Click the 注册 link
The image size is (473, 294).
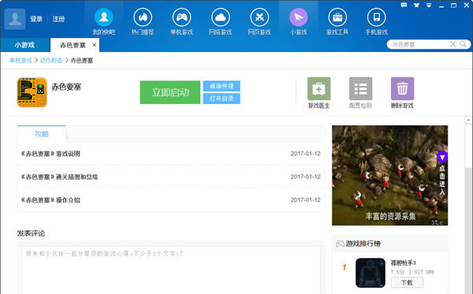point(58,19)
